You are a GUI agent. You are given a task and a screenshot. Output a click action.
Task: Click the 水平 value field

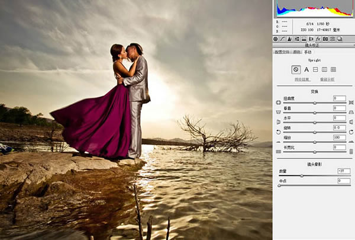point(340,118)
